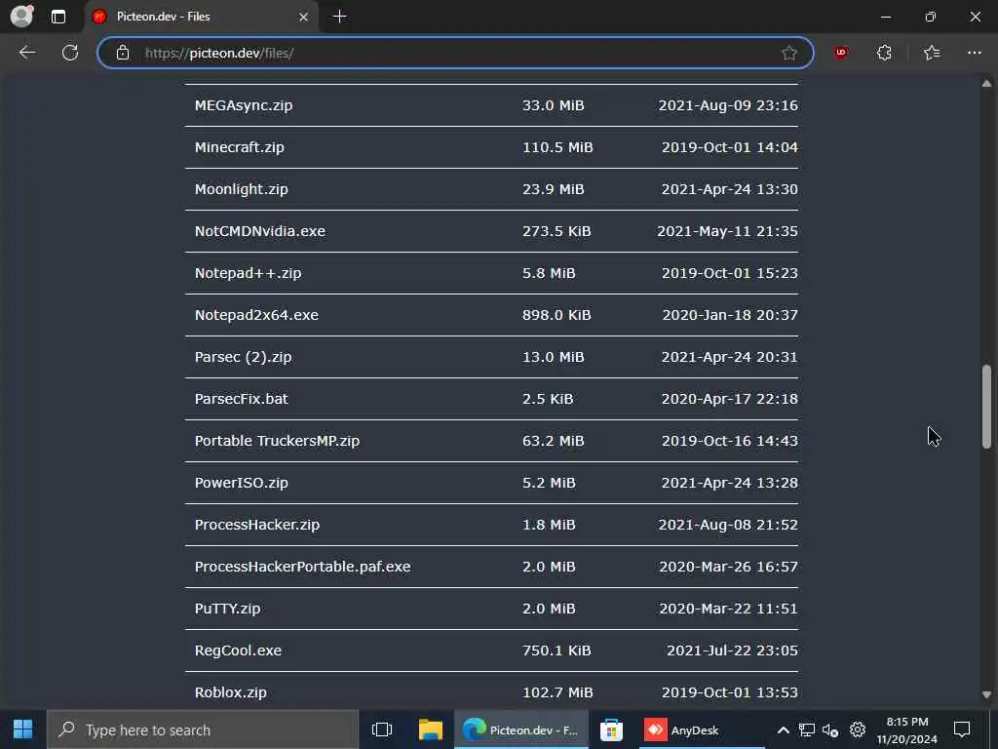Download Parsec (2).zip
Screen dimensions: 998x749
pyautogui.click(x=243, y=357)
